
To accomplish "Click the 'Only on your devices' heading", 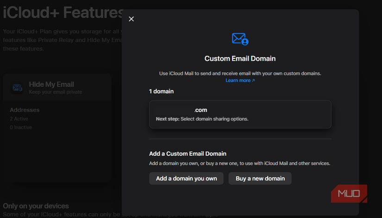I will point(36,206).
